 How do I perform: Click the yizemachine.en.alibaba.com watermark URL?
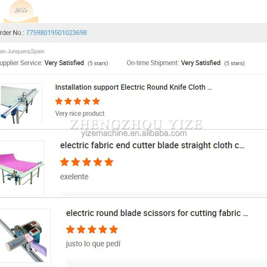[133, 133]
